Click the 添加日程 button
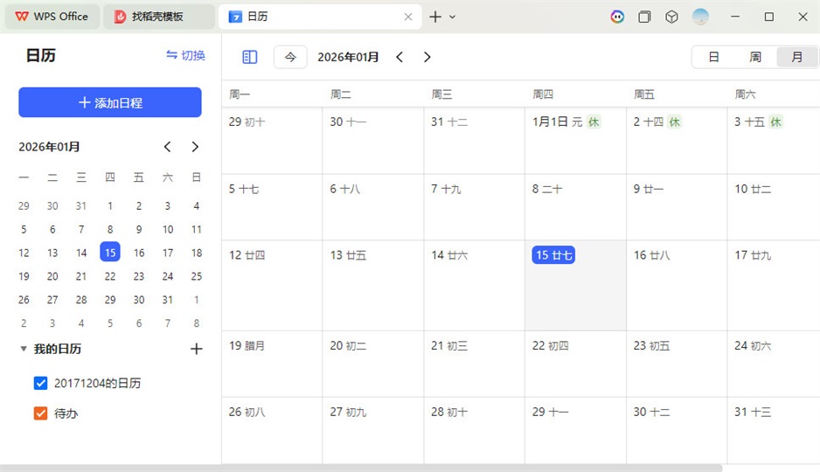The width and height of the screenshot is (820, 472). click(110, 102)
